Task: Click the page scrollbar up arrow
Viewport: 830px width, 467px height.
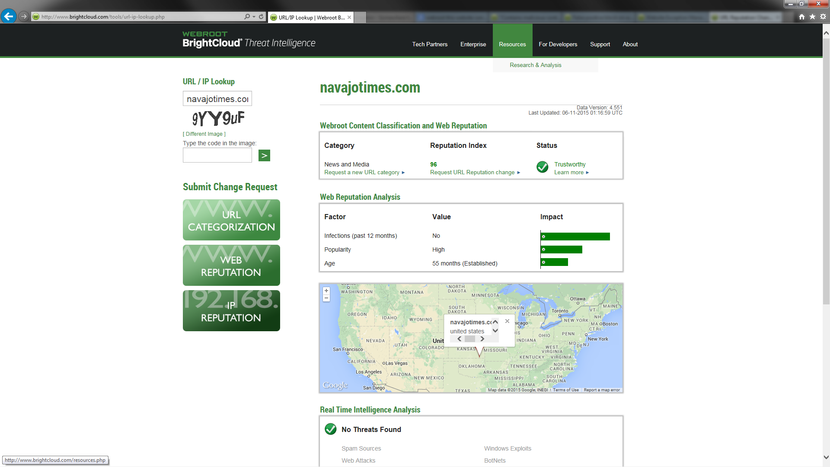Action: 826,33
